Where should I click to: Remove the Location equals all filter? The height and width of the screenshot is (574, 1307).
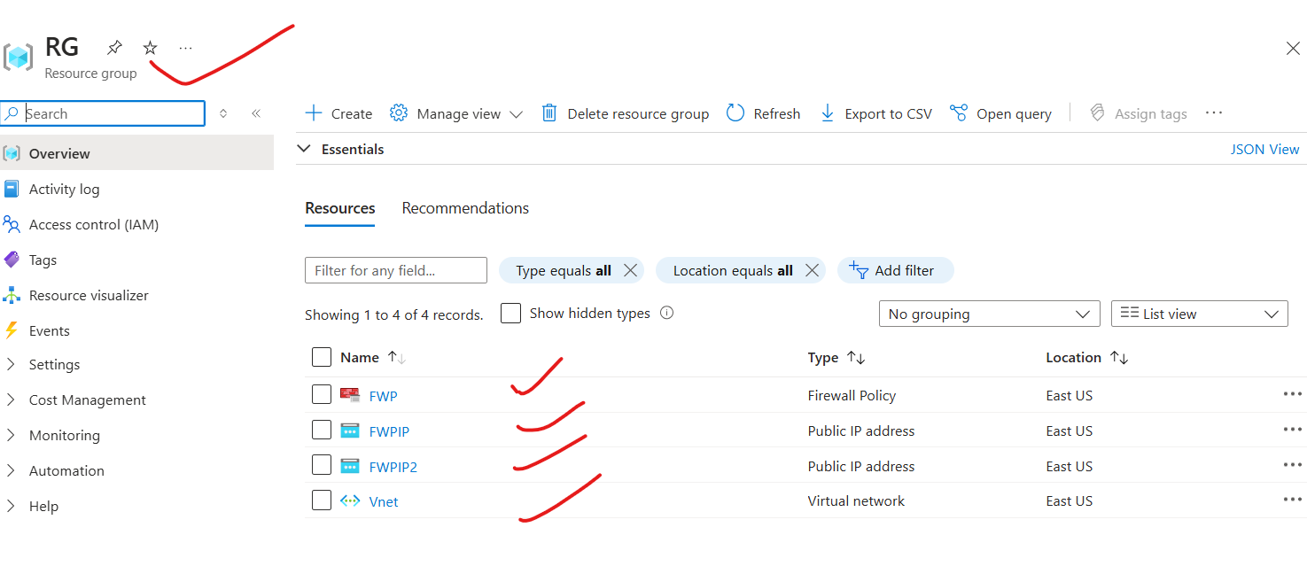pos(812,270)
